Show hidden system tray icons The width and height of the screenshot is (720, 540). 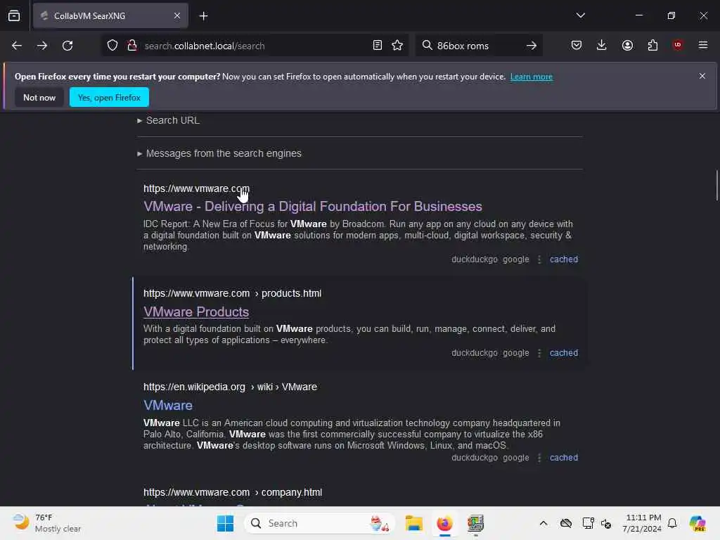pos(544,523)
